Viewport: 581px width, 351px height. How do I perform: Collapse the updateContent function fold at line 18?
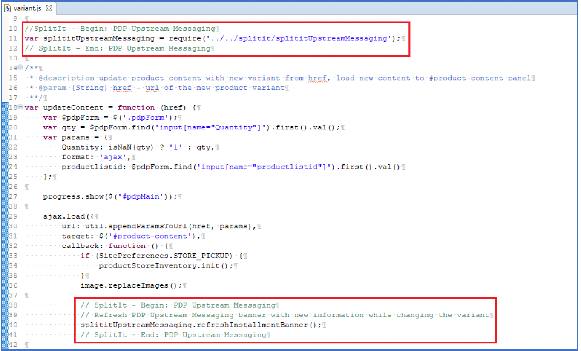pyautogui.click(x=20, y=107)
